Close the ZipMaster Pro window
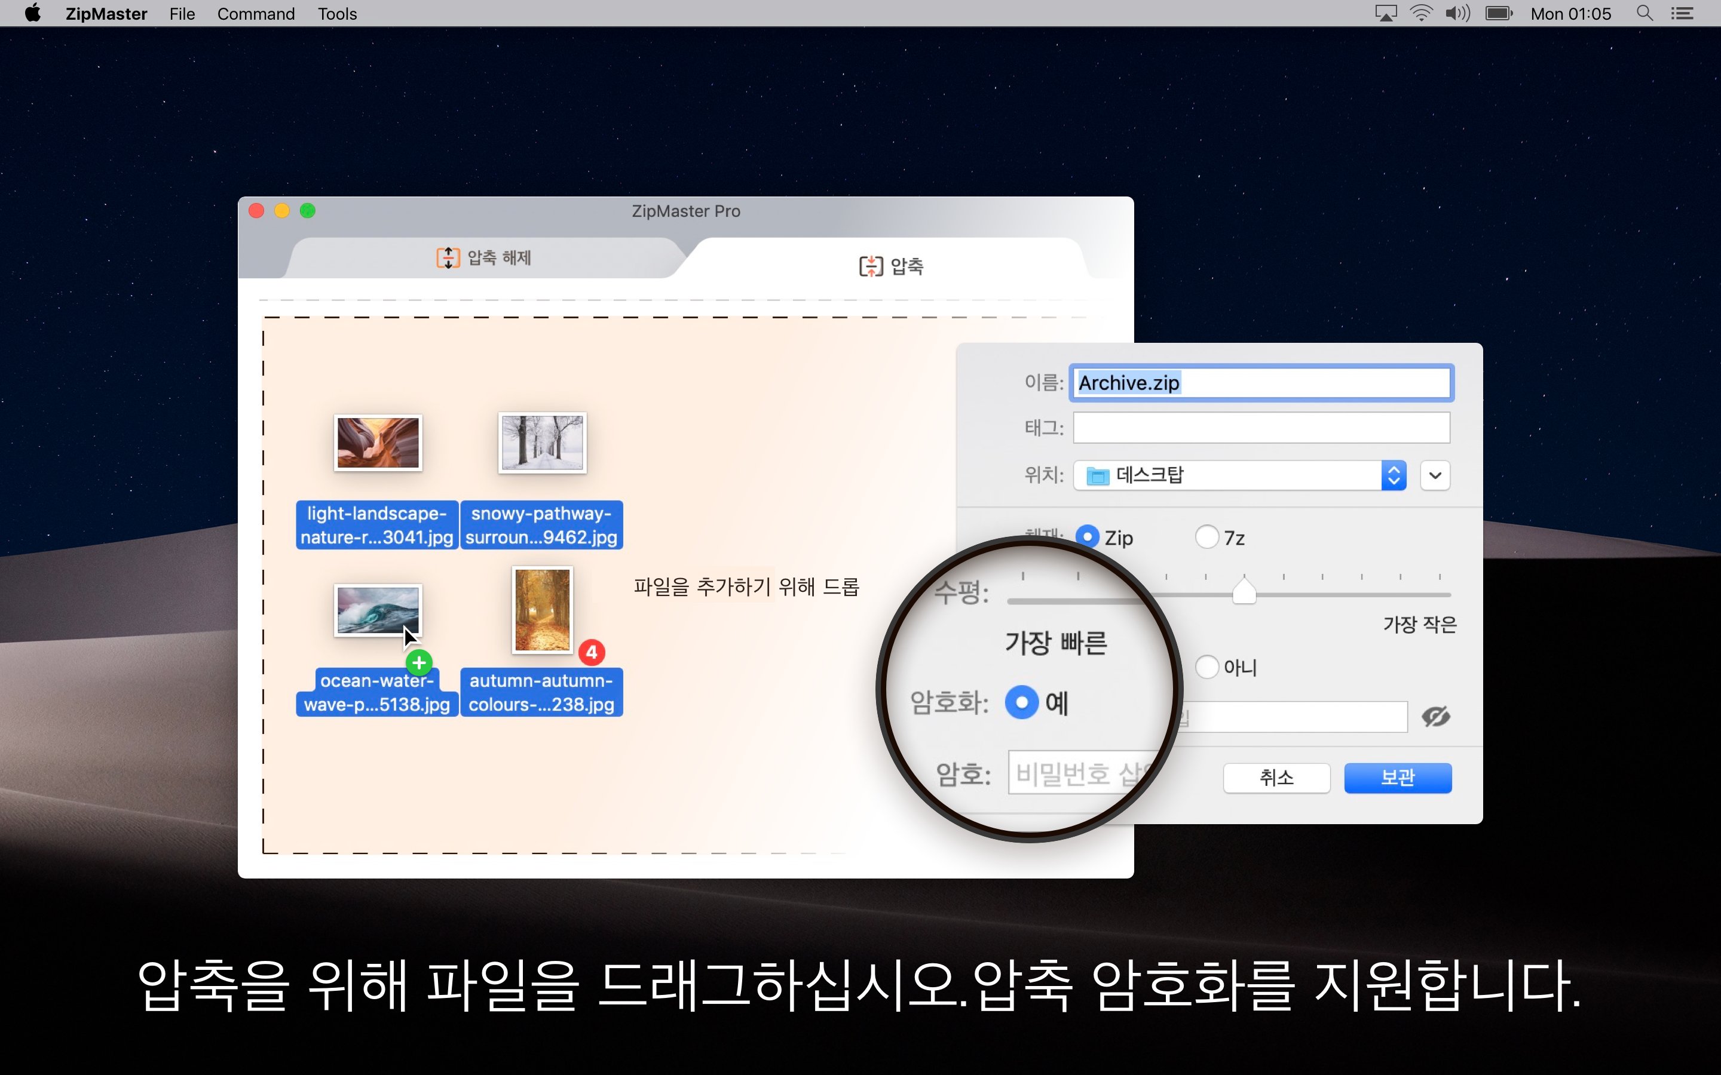 click(257, 210)
